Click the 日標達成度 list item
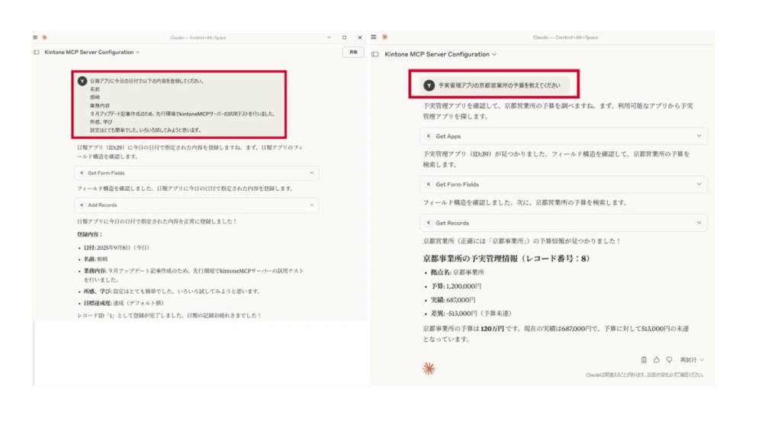The image size is (781, 435). tap(124, 303)
